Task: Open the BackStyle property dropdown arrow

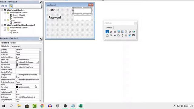Action: (37, 62)
